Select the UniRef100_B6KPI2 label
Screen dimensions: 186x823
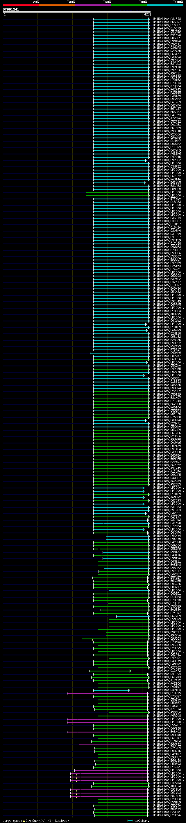pos(167,744)
